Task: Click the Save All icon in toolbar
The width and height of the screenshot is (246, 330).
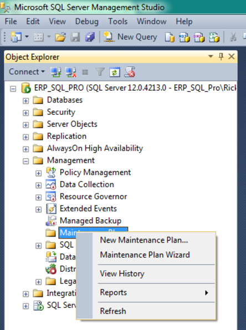Action: pyautogui.click(x=90, y=37)
